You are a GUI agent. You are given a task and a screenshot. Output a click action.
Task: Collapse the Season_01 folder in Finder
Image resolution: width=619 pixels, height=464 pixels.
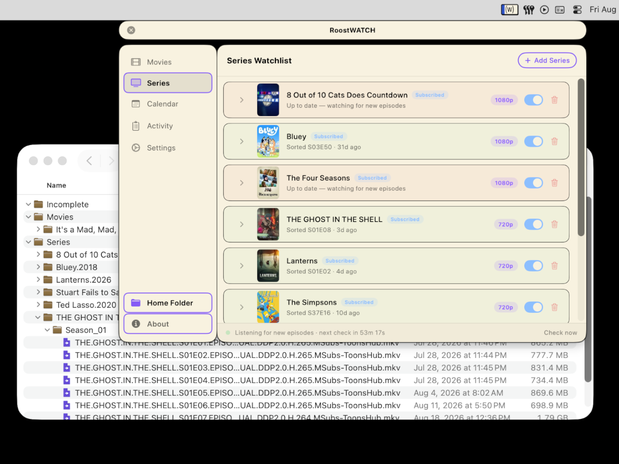pyautogui.click(x=47, y=330)
